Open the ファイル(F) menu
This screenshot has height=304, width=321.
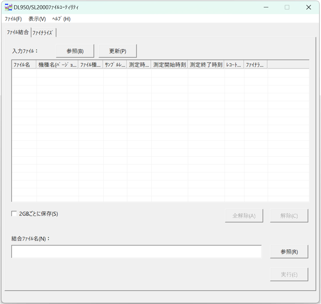tap(13, 19)
